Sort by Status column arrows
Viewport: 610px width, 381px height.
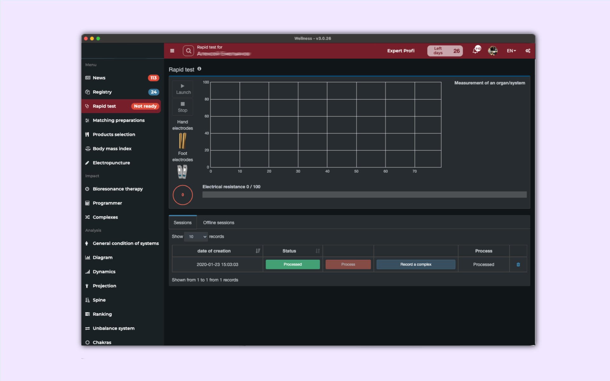pyautogui.click(x=317, y=251)
